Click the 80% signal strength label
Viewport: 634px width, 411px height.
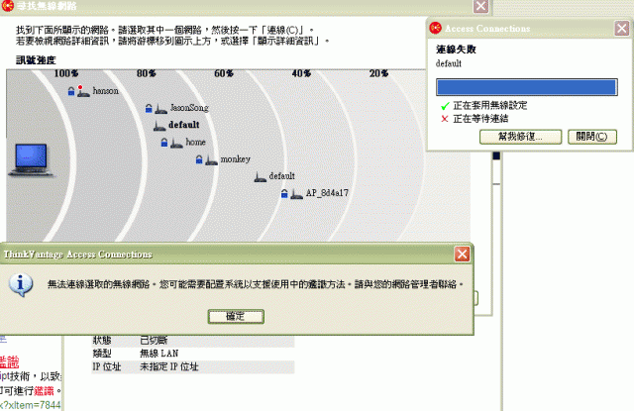147,73
